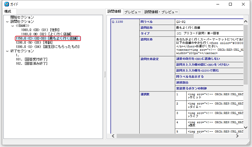Select the 開始セクション tree item

22,17
